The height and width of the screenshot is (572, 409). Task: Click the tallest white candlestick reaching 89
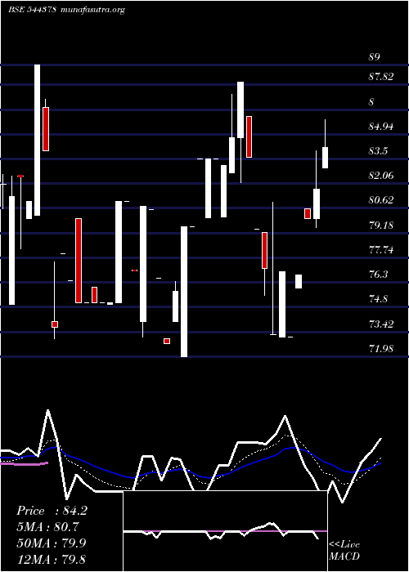coord(38,140)
